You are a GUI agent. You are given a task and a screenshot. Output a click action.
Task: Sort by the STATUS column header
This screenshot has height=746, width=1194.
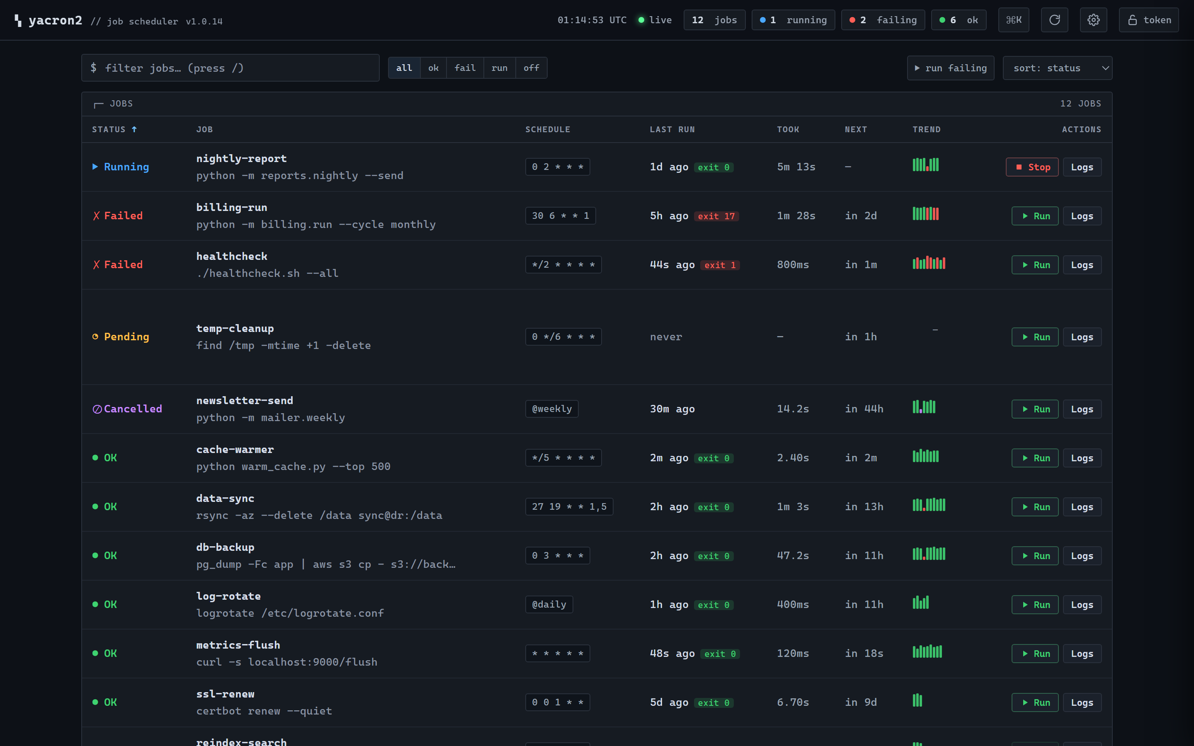tap(114, 129)
